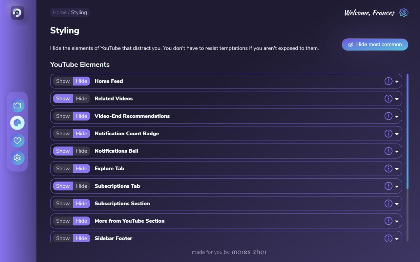Set Notifications Bell to Hide
The width and height of the screenshot is (420, 262).
click(x=81, y=151)
